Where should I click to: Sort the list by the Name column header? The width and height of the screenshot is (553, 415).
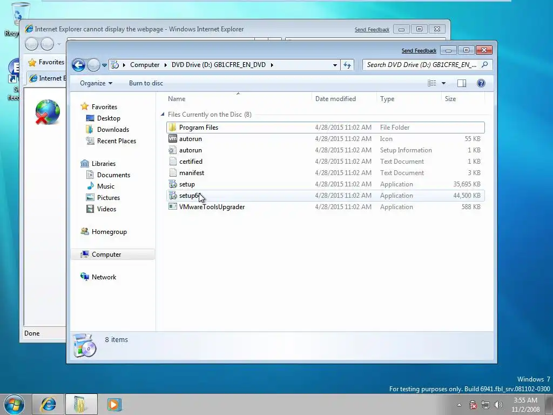coord(177,99)
